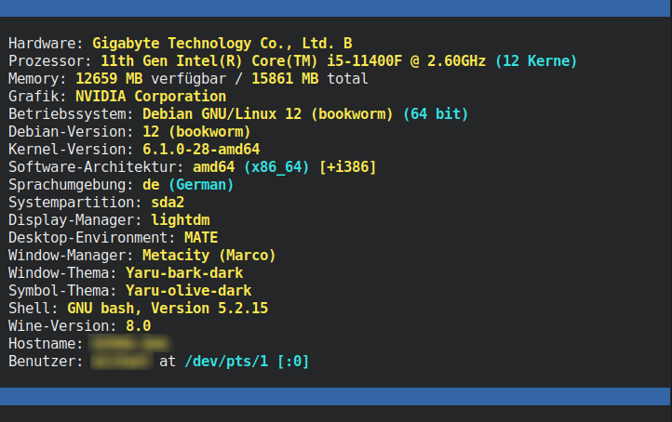The height and width of the screenshot is (422, 672).
Task: Click the sda2 system partition value
Action: point(168,202)
